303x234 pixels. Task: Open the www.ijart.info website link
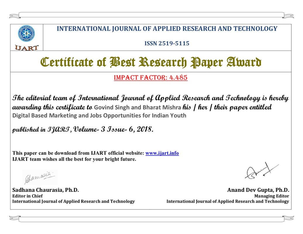coord(162,153)
